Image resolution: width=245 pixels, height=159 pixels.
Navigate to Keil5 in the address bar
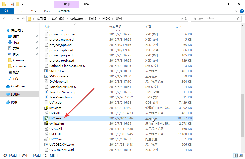(x=93, y=19)
